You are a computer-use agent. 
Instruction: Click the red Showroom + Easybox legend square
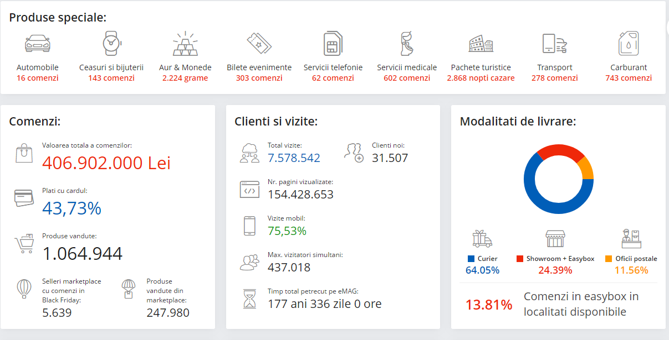click(520, 259)
